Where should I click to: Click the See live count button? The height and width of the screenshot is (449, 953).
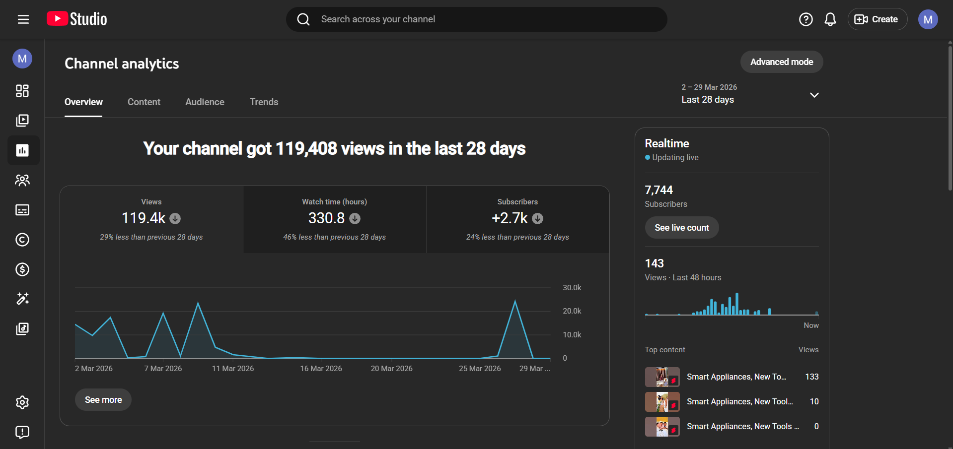pyautogui.click(x=681, y=228)
